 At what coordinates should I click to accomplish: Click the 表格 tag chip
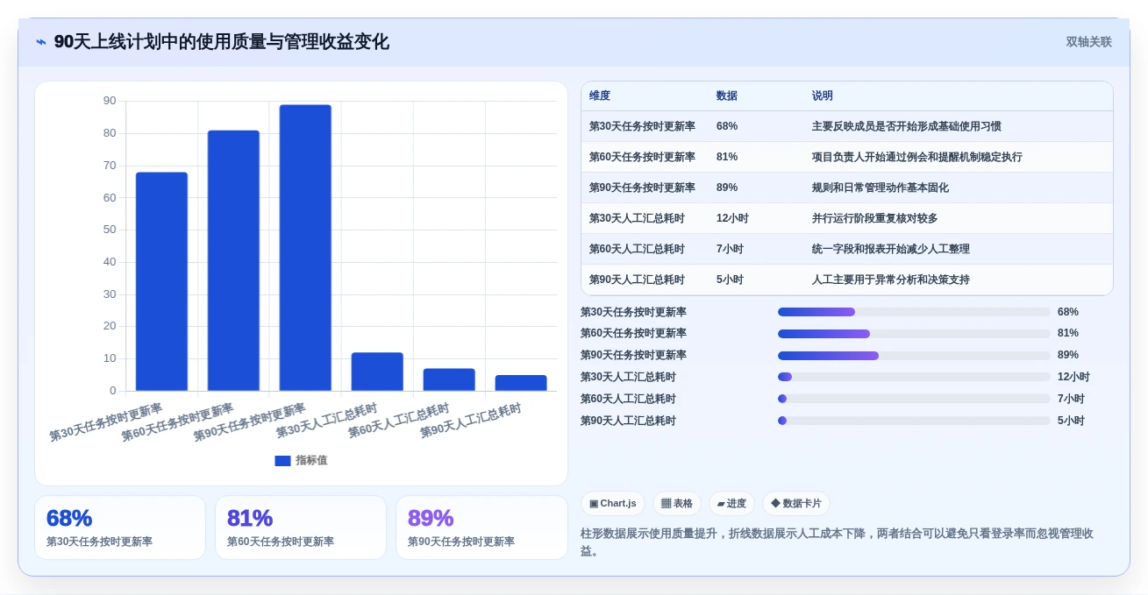(x=677, y=504)
